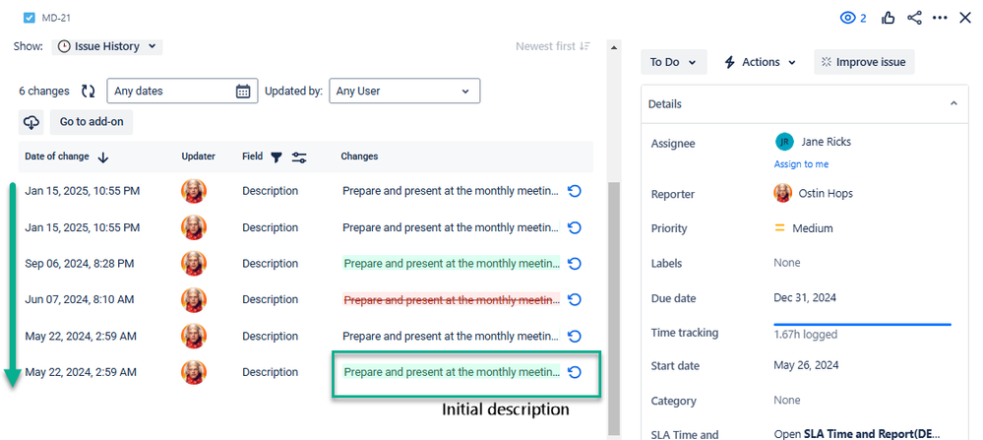Screen dimensions: 983x440
Task: Click the 6 changes count text
Action: [44, 91]
